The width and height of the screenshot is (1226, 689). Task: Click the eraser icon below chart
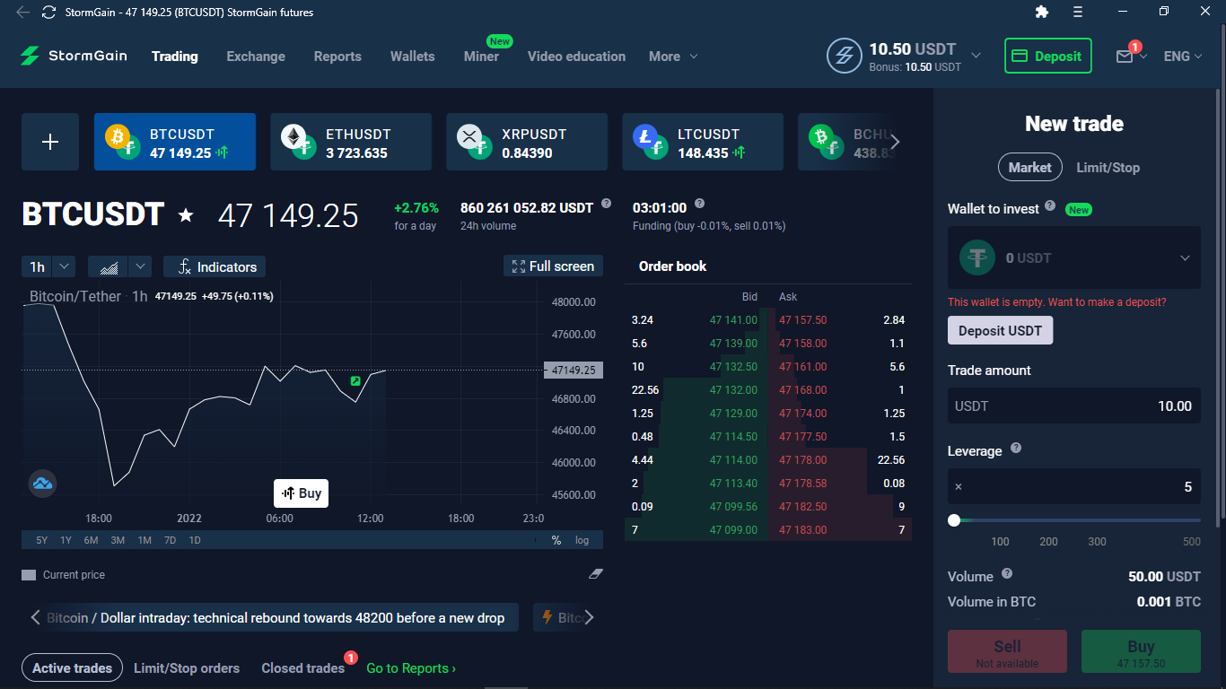click(x=596, y=573)
